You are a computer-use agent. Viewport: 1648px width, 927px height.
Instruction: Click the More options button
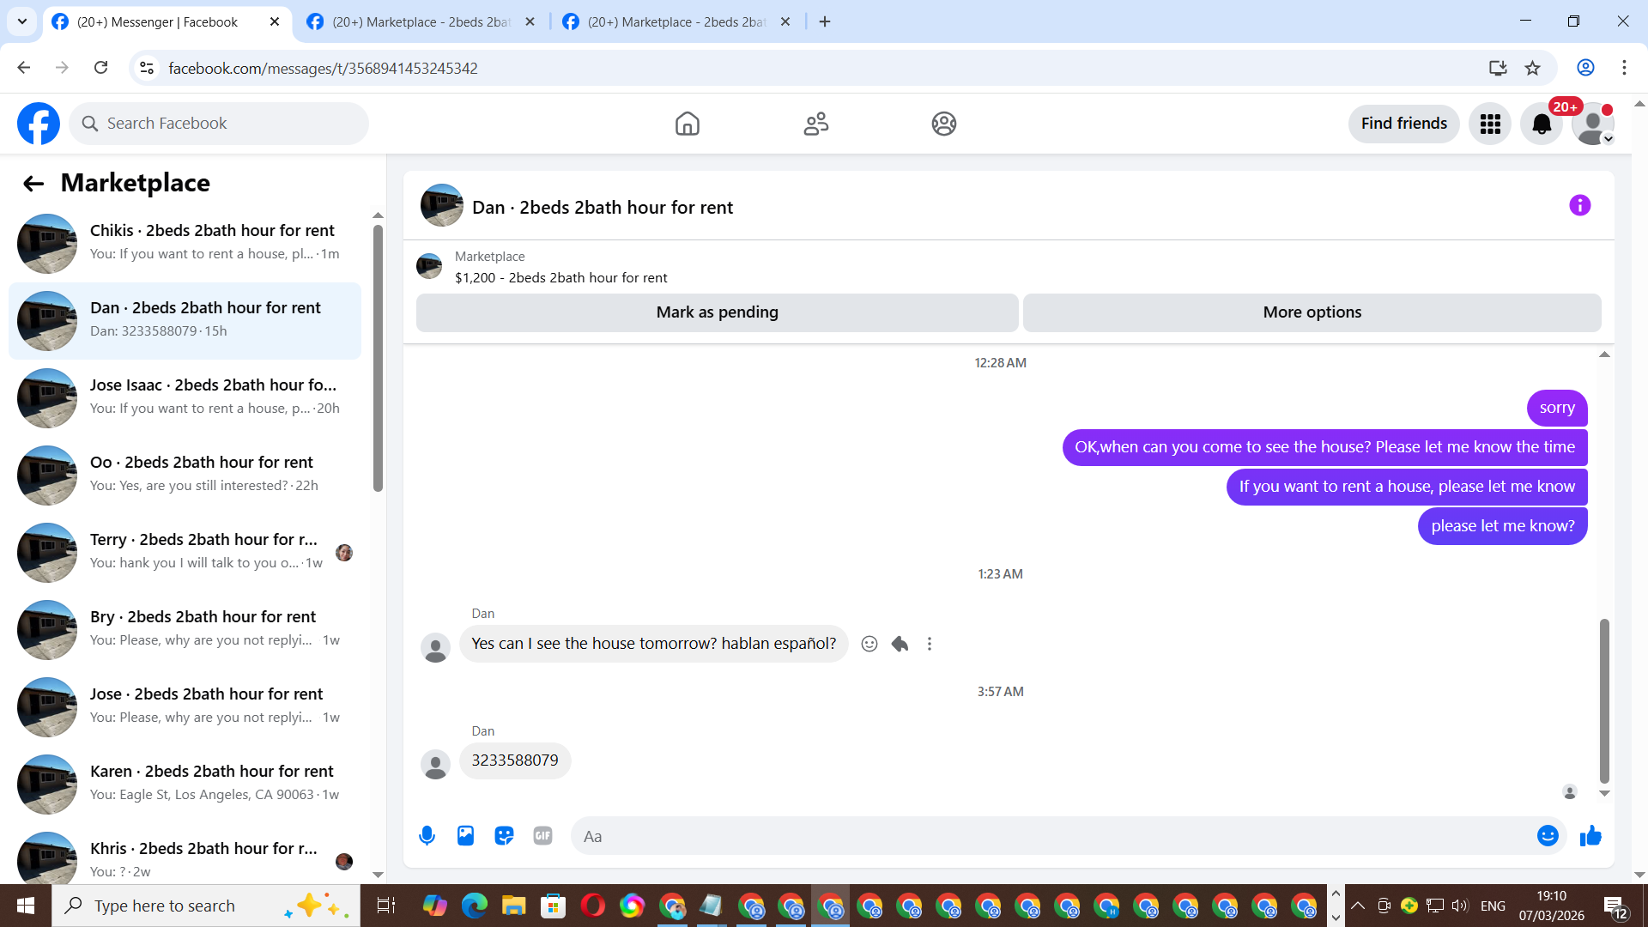point(1312,312)
